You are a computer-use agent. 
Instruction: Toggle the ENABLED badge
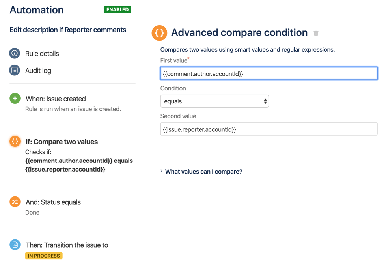(x=117, y=9)
